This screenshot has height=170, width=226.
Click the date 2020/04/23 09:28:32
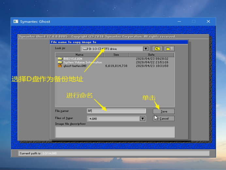[152, 59]
